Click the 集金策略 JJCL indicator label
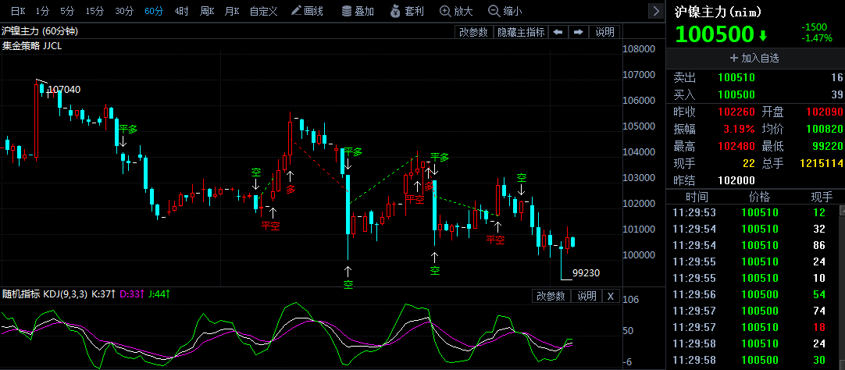This screenshot has width=845, height=370. pos(32,46)
